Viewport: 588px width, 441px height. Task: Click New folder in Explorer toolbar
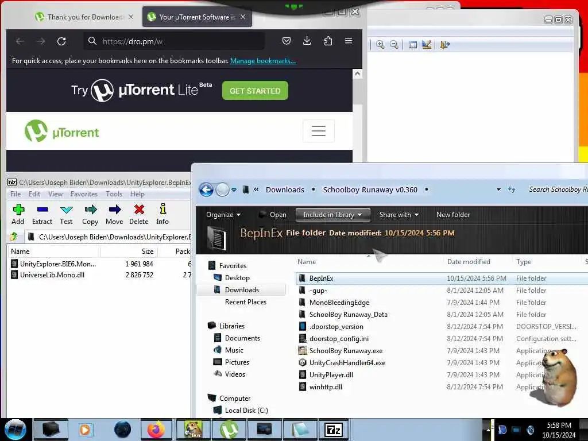pyautogui.click(x=452, y=215)
